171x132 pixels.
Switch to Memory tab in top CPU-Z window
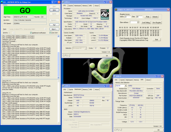(x=85, y=6)
